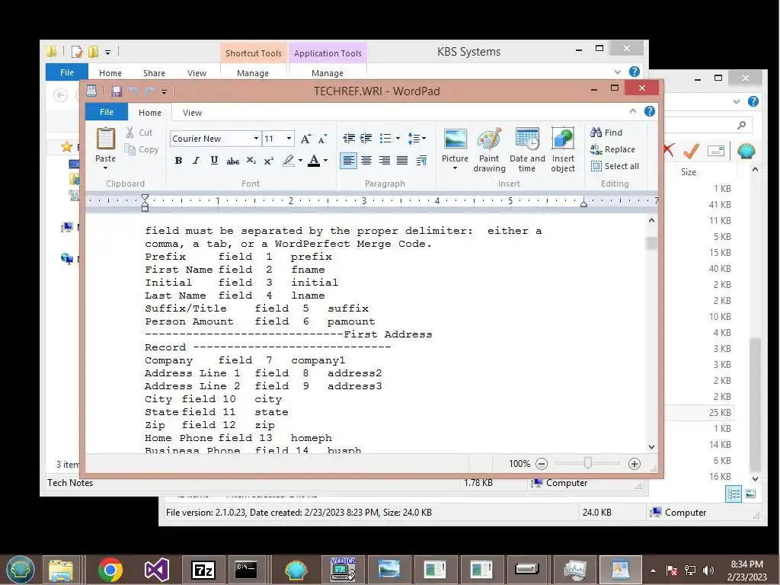Apply the text color A swatch
The image size is (780, 585).
coord(313,160)
